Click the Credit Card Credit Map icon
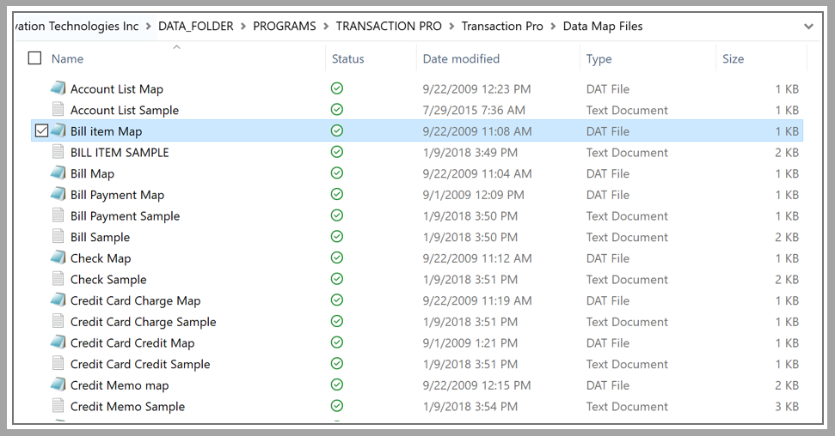 pos(58,342)
